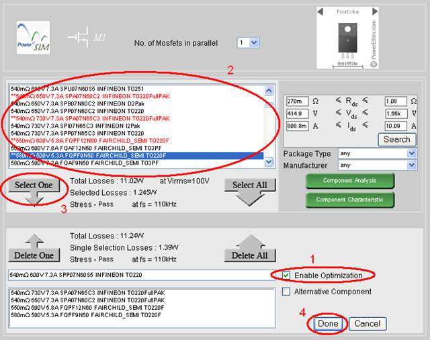Click the maximum Rds field 1.08
Image resolution: width=430 pixels, height=340 pixels.
pyautogui.click(x=396, y=101)
